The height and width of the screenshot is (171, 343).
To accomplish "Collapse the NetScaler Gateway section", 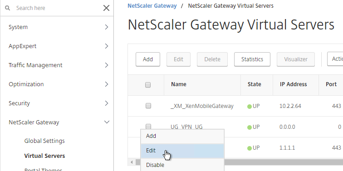I will (107, 122).
